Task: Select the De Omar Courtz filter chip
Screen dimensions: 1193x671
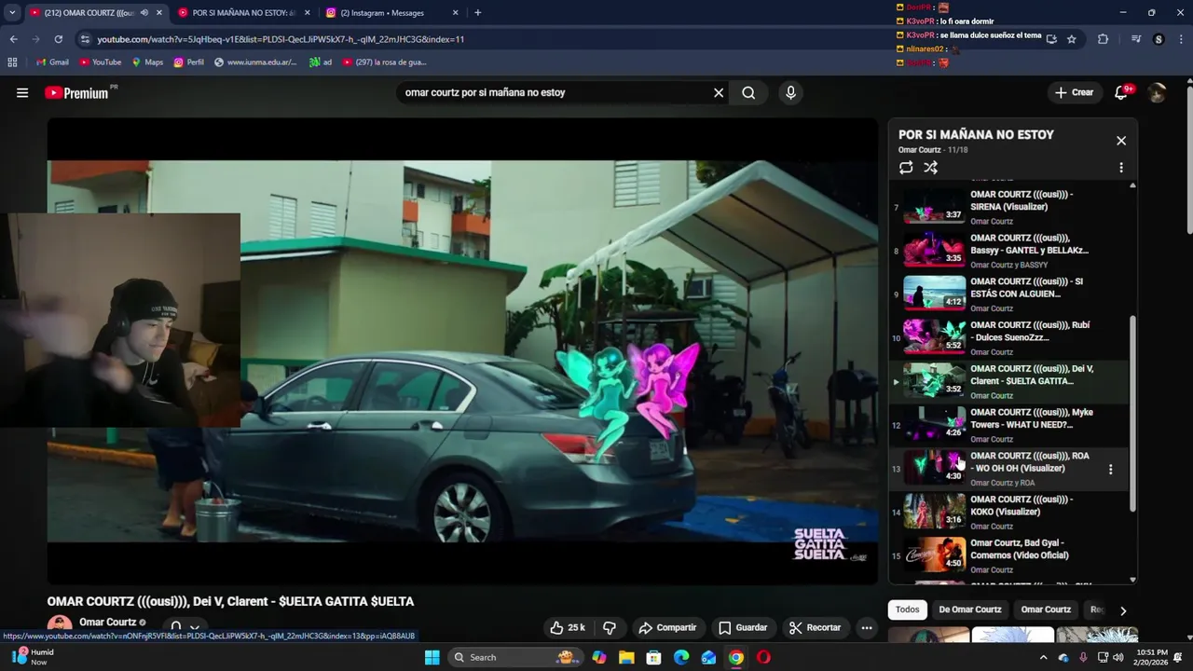Action: tap(970, 609)
